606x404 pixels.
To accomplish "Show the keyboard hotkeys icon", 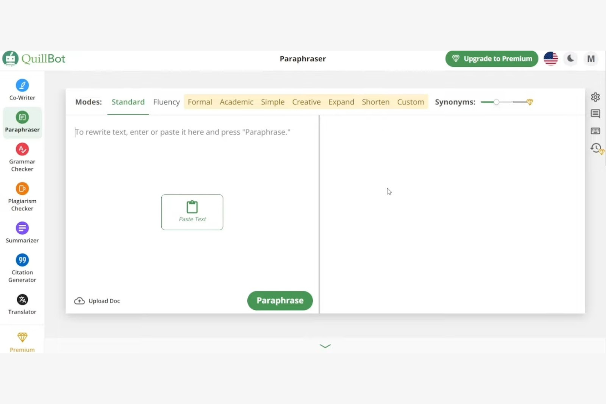I will tap(595, 131).
